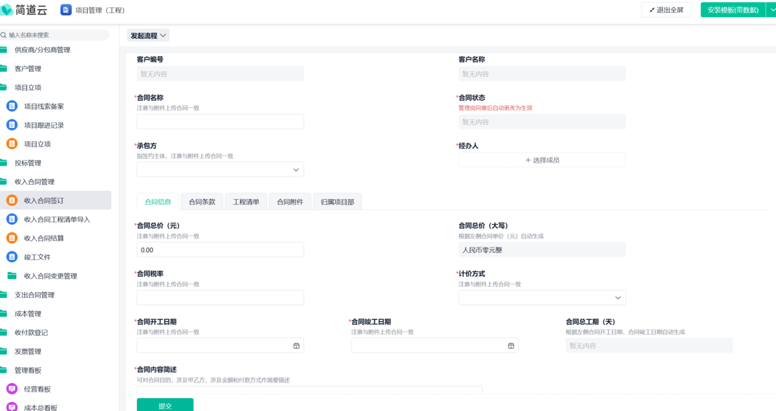The height and width of the screenshot is (411, 776).
Task: Open the 承包方 dropdown list
Action: pos(220,169)
